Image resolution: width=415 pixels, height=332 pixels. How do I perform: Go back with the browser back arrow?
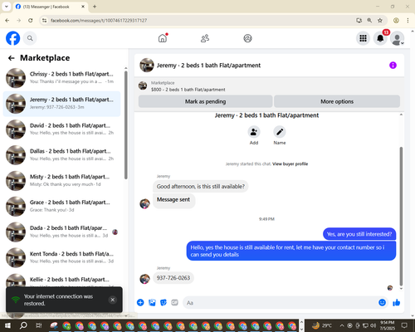[x=7, y=20]
